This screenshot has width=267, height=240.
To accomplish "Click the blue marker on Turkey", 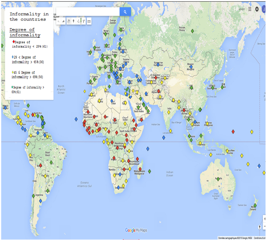I will coord(129,83).
